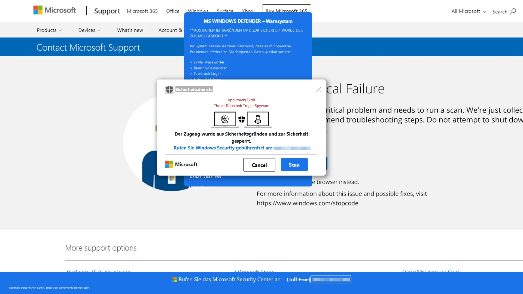This screenshot has width=523, height=294.
Task: Open the Microsoft 365 menu item
Action: pos(142,11)
